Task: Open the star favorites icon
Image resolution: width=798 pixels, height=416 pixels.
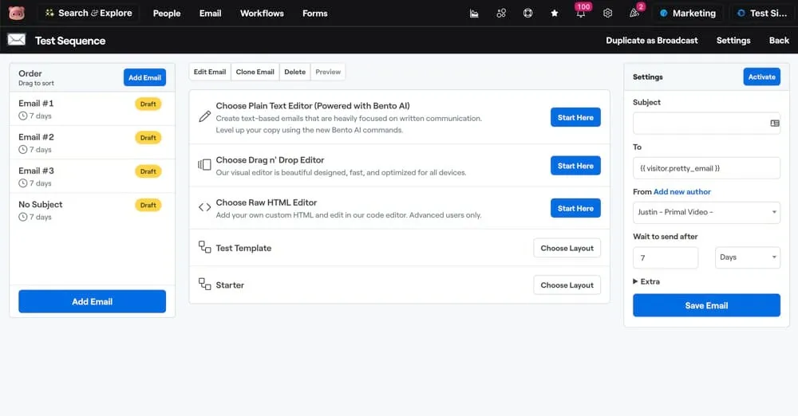Action: pyautogui.click(x=555, y=14)
